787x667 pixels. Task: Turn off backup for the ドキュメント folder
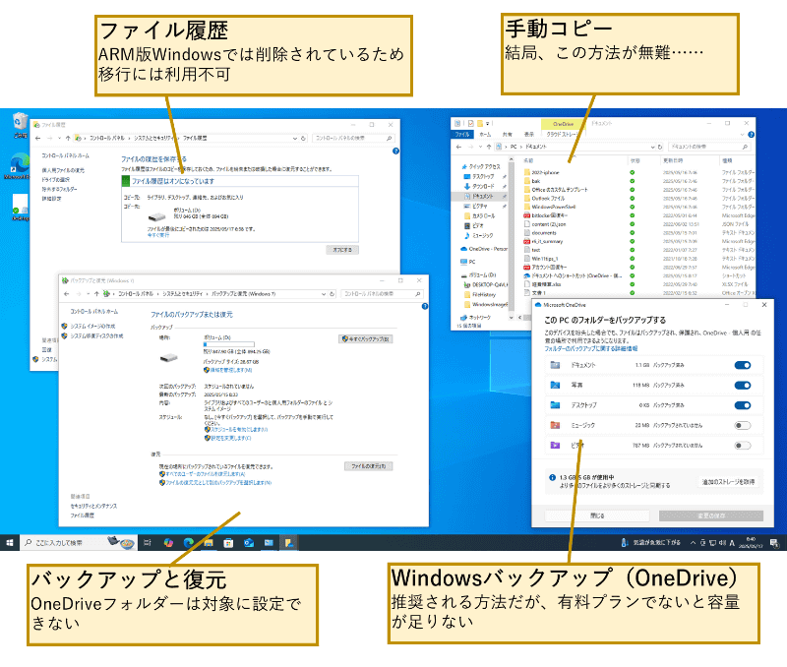click(743, 365)
